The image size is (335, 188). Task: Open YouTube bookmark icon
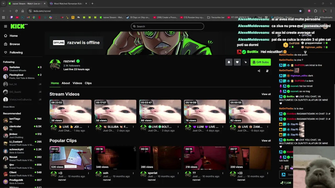pyautogui.click(x=17, y=17)
